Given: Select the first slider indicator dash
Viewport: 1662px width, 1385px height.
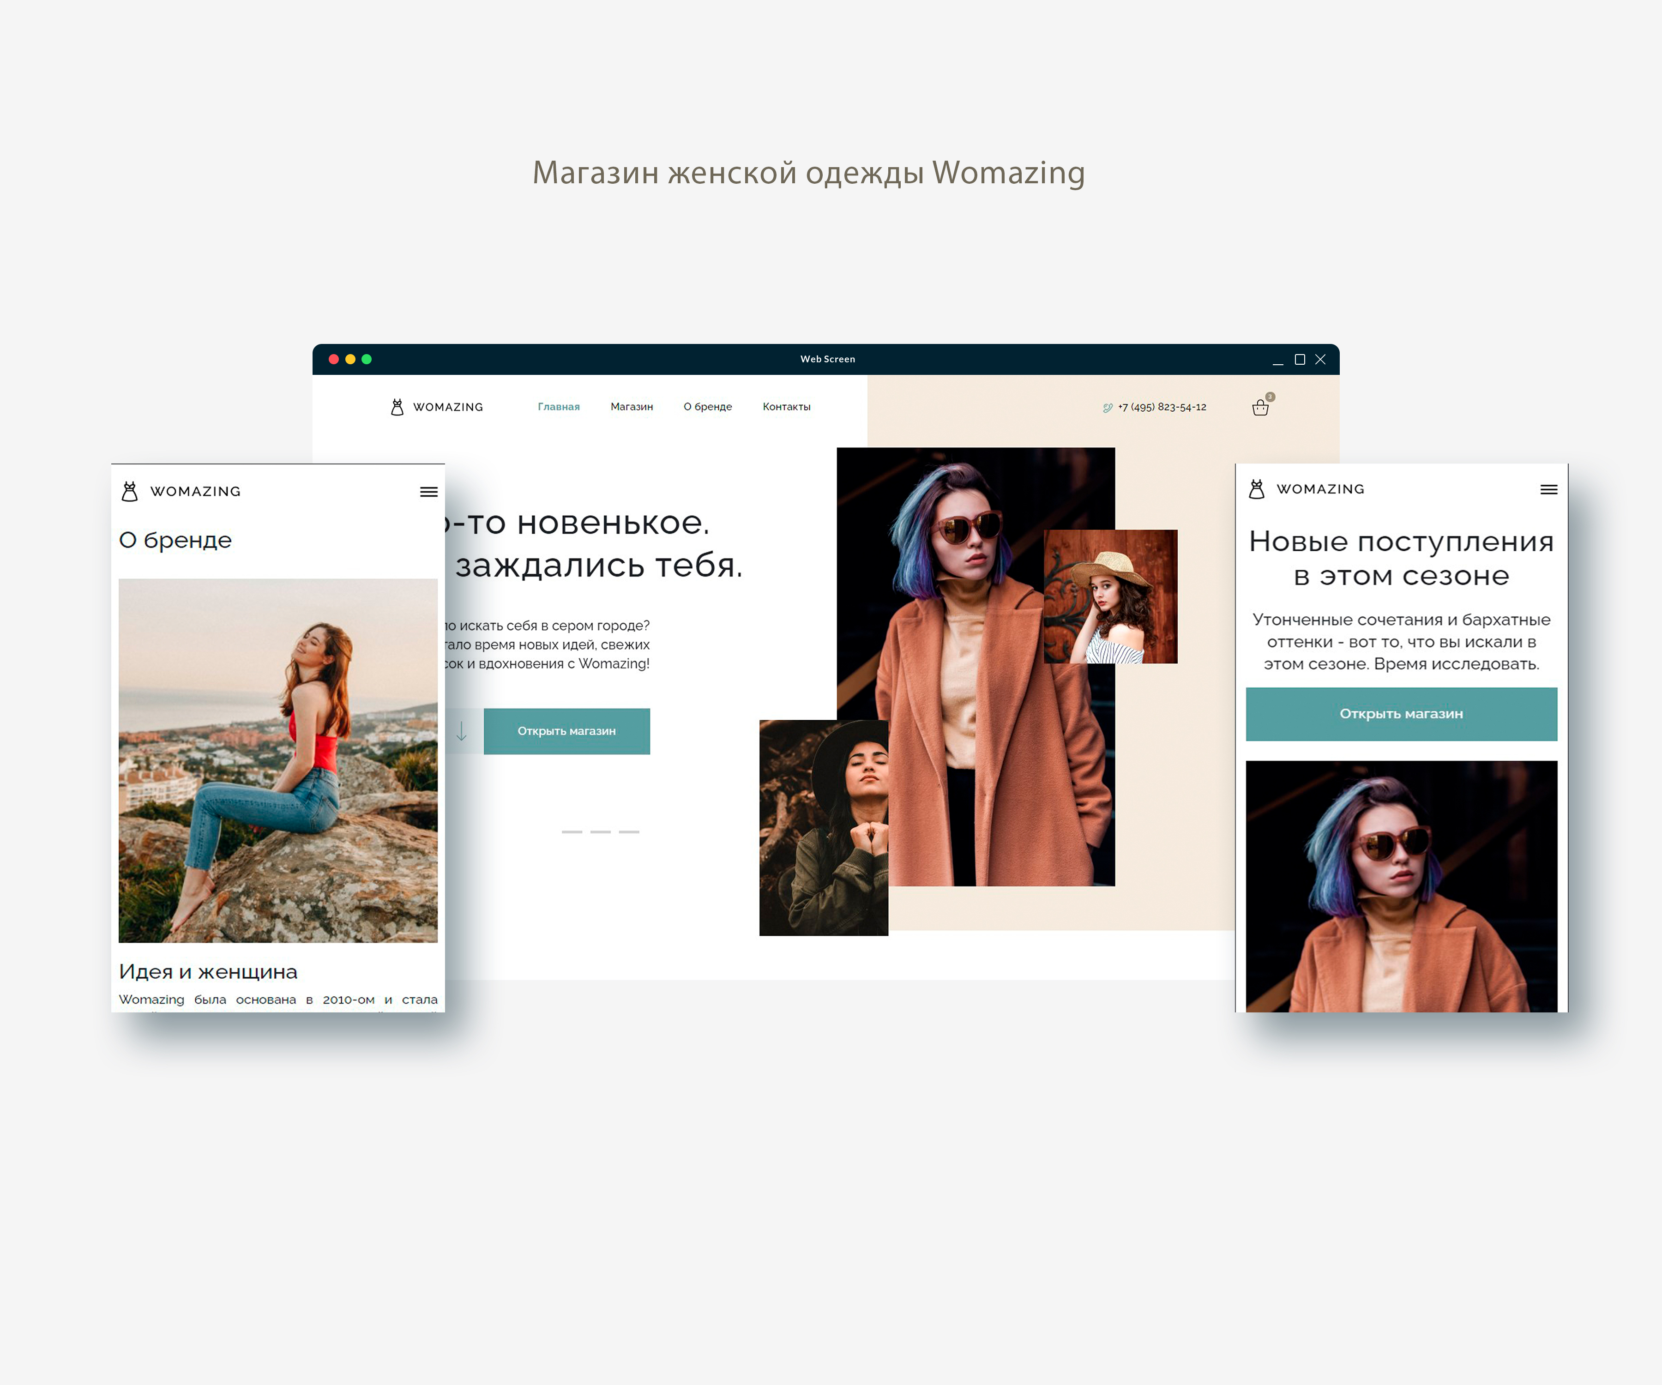Looking at the screenshot, I should click(x=572, y=832).
